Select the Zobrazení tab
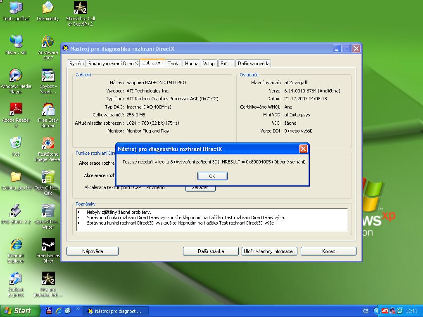 click(152, 63)
